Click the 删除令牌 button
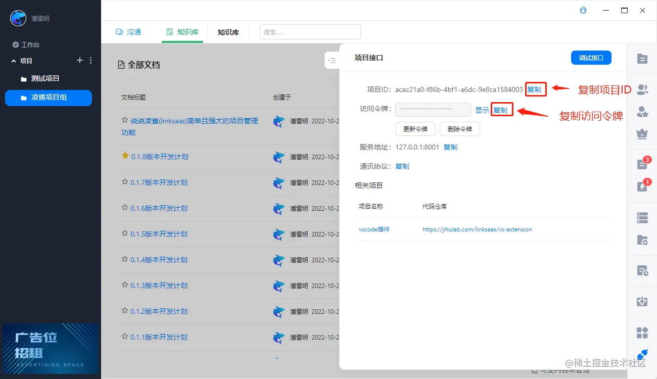Image resolution: width=657 pixels, height=379 pixels. pos(459,129)
